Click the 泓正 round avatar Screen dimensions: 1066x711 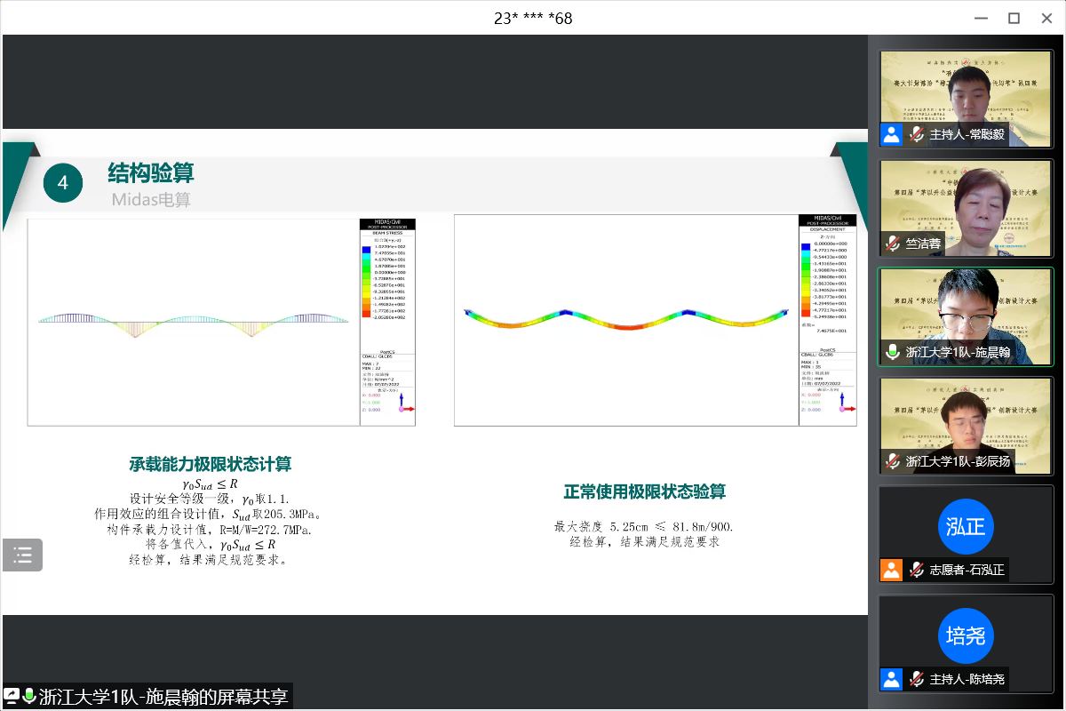coord(965,526)
